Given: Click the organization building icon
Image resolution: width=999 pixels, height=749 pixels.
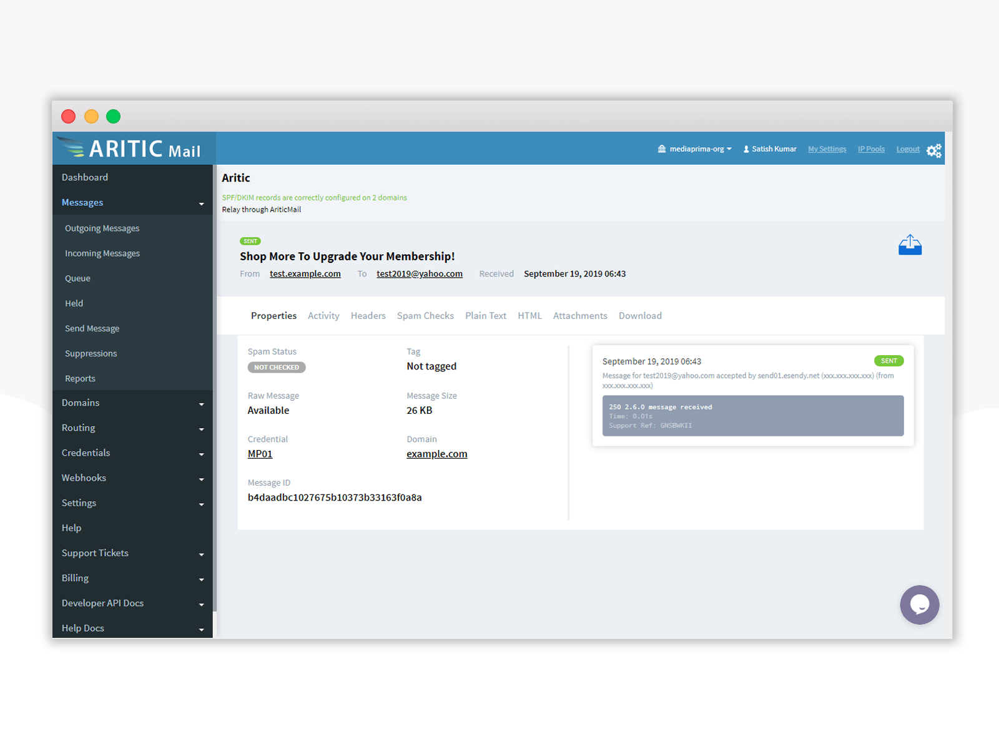Looking at the screenshot, I should [662, 149].
